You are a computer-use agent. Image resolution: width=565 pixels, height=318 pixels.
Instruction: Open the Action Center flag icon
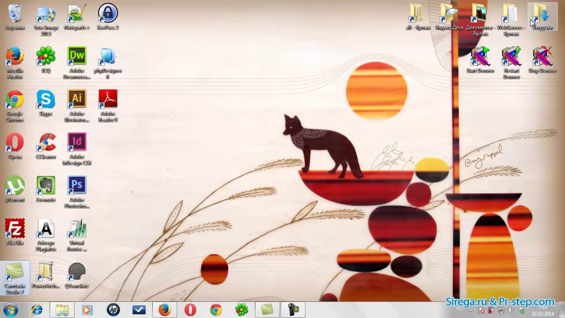481,310
